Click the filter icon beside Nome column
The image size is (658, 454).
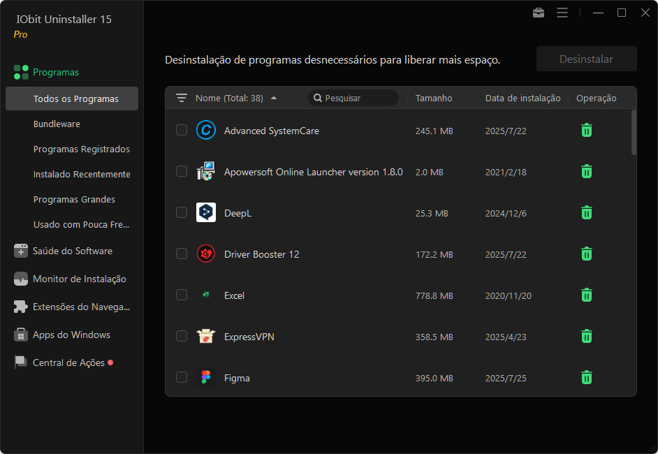pyautogui.click(x=182, y=98)
